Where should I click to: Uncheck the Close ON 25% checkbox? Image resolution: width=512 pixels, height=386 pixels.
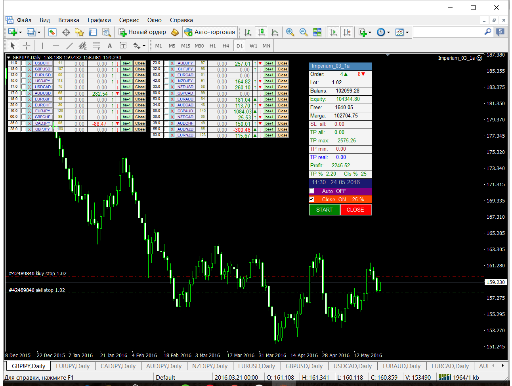point(311,199)
